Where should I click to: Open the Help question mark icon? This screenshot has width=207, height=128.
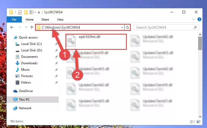(199, 20)
